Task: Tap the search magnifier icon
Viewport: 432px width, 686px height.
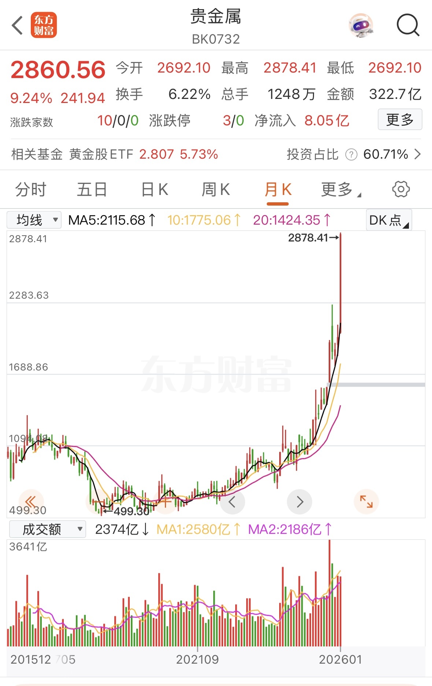Action: (x=408, y=25)
